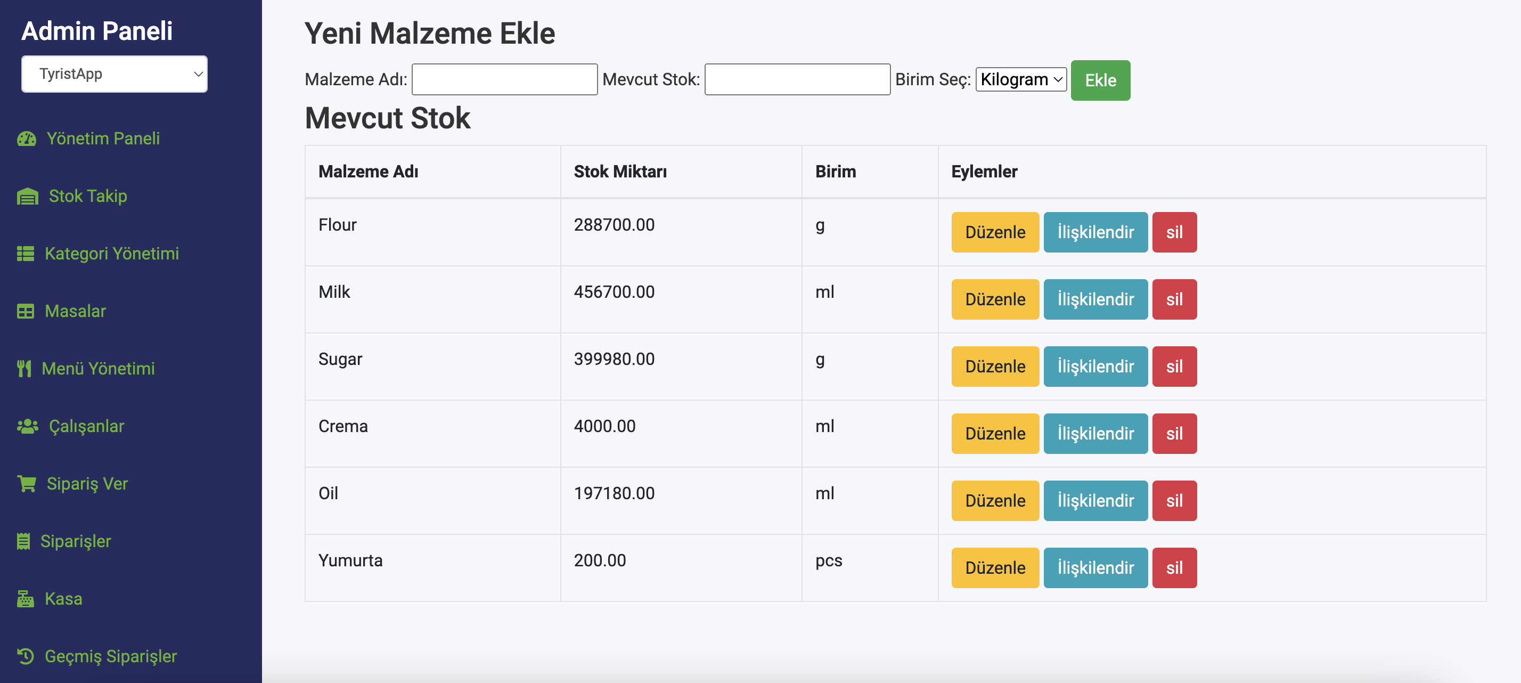Click into the Mevcut Stok input field

pyautogui.click(x=797, y=79)
